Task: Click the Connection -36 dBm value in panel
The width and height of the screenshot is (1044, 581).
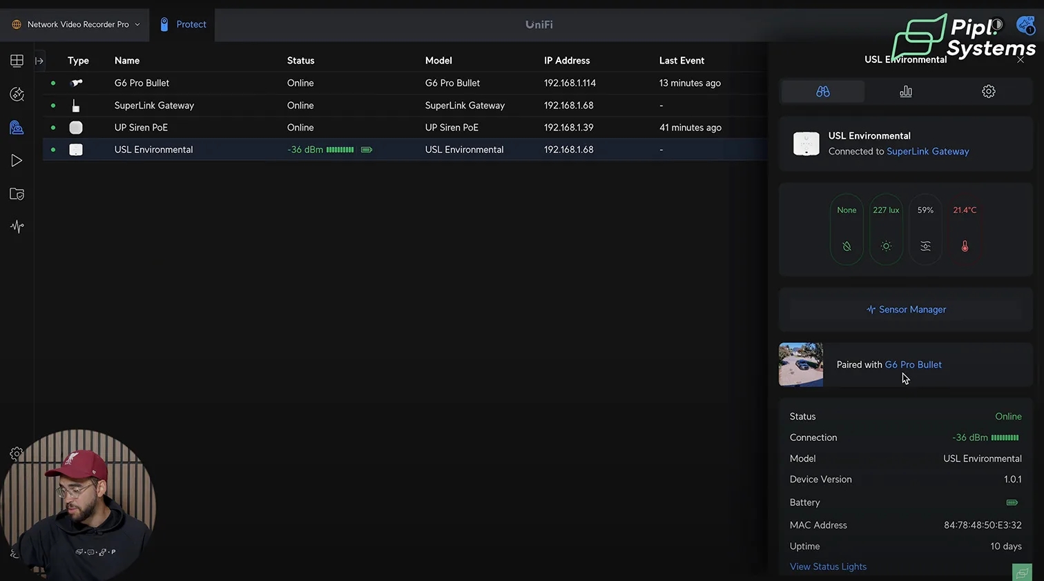Action: tap(985, 437)
